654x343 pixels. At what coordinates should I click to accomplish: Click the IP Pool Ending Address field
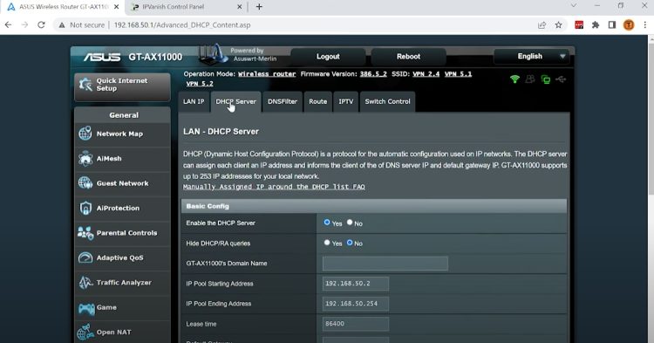click(x=356, y=304)
